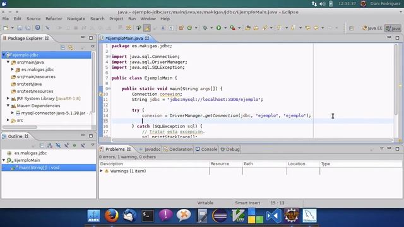Screen dimensions: 404x227
Task: Collapse All in Outline panel toolbar
Action: 42,146
